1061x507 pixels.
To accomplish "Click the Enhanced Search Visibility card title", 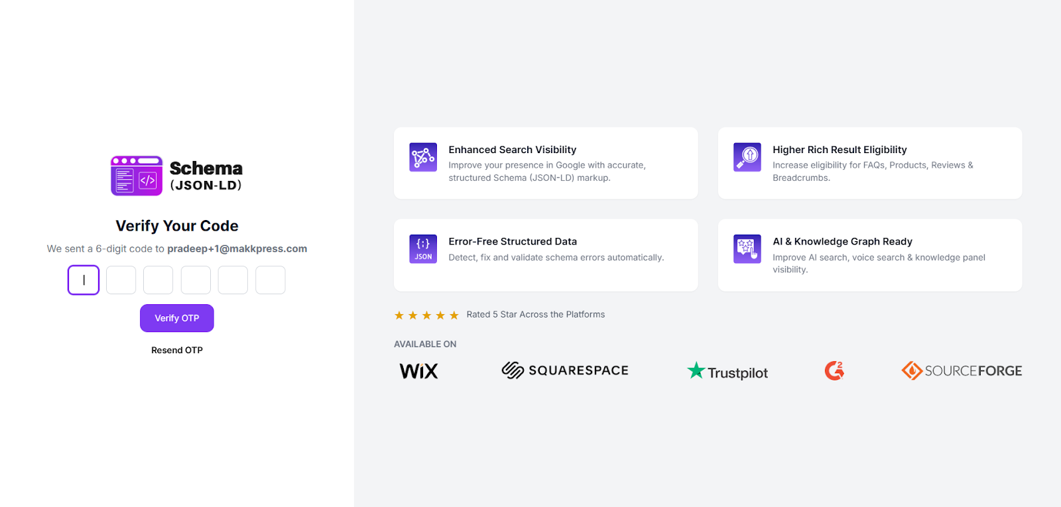I will coord(512,150).
